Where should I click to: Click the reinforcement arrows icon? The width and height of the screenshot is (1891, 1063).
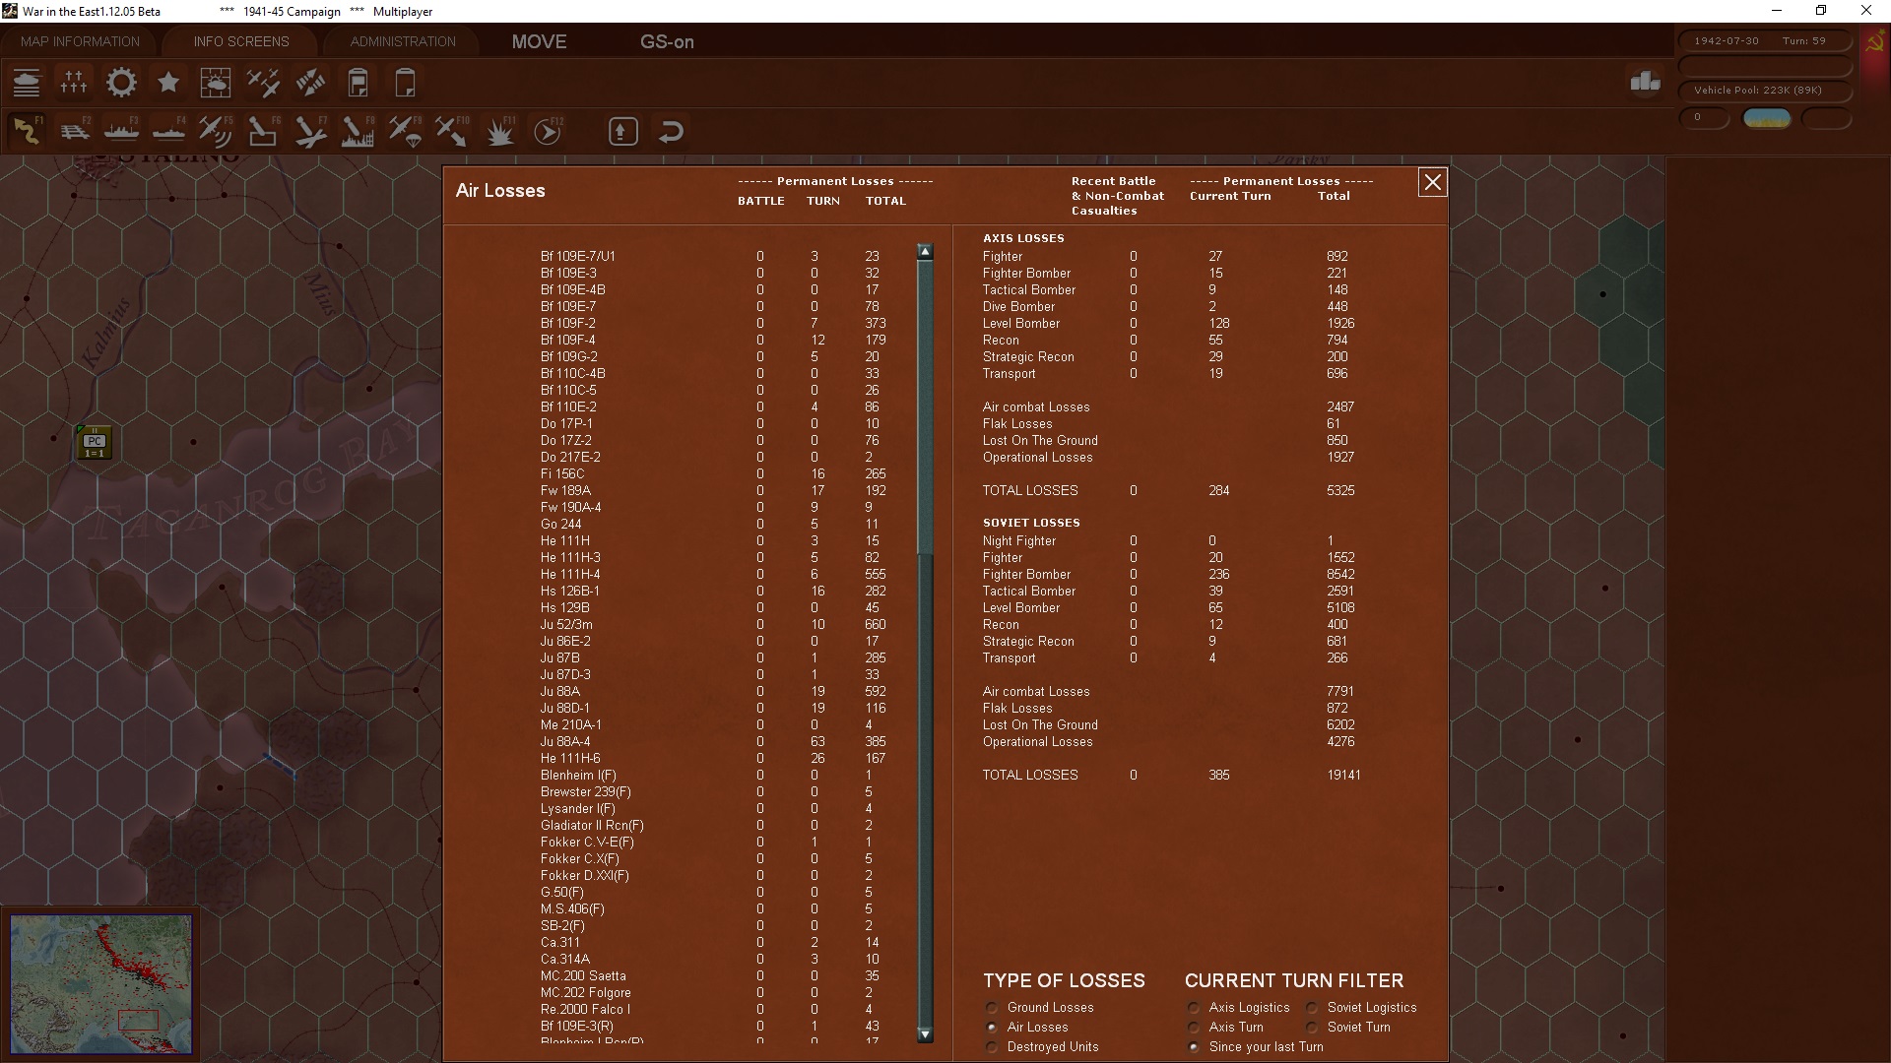pyautogui.click(x=310, y=83)
